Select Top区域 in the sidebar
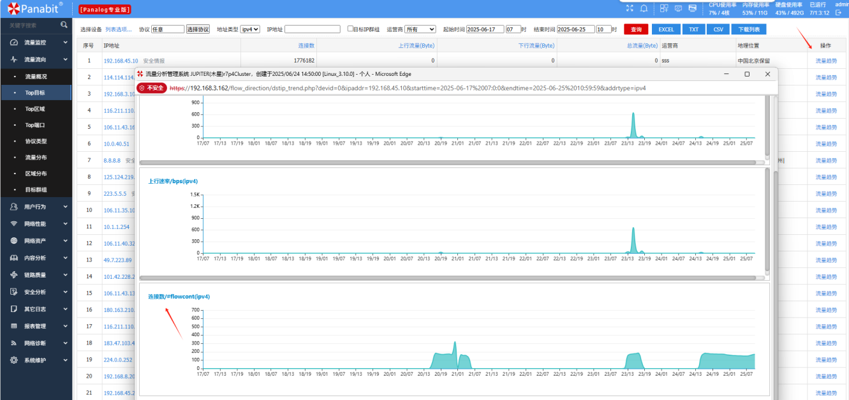Viewport: 849px width, 400px height. pos(35,109)
